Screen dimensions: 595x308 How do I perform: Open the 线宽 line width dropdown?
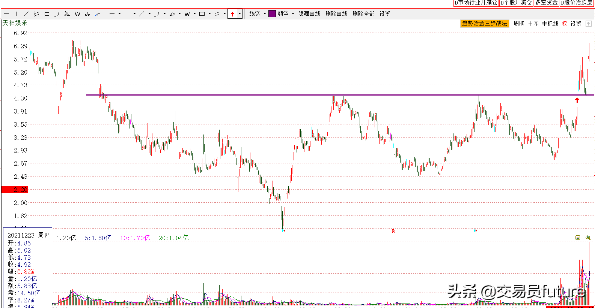257,14
